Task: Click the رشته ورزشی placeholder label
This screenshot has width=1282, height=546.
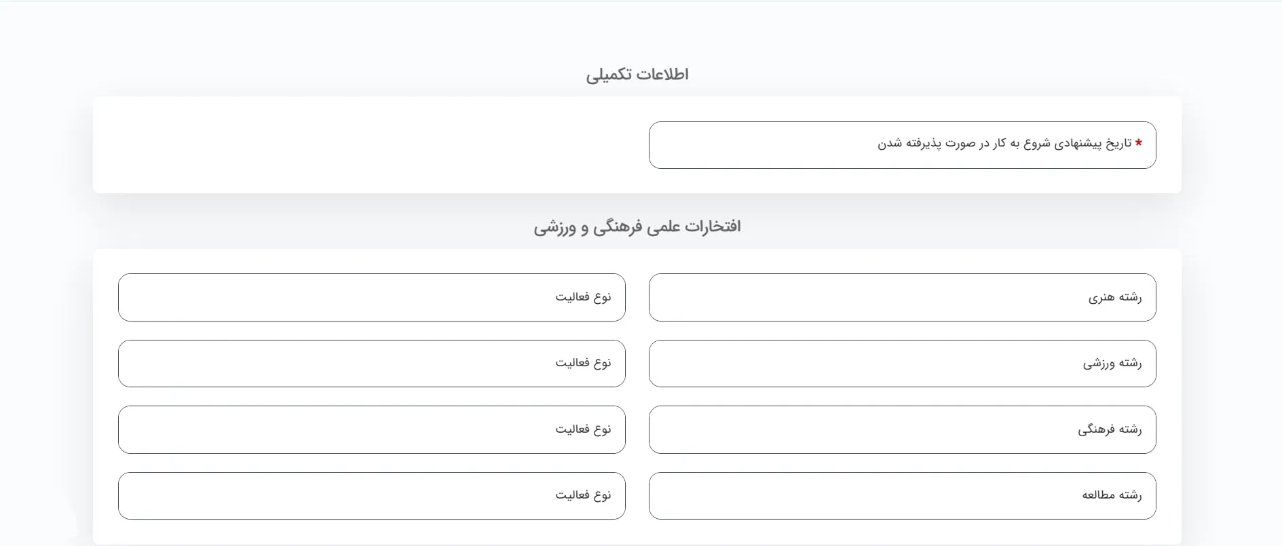Action: click(x=1112, y=364)
